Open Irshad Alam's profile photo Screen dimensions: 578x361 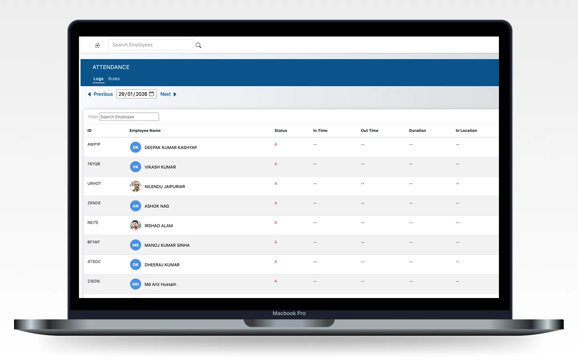(x=135, y=225)
